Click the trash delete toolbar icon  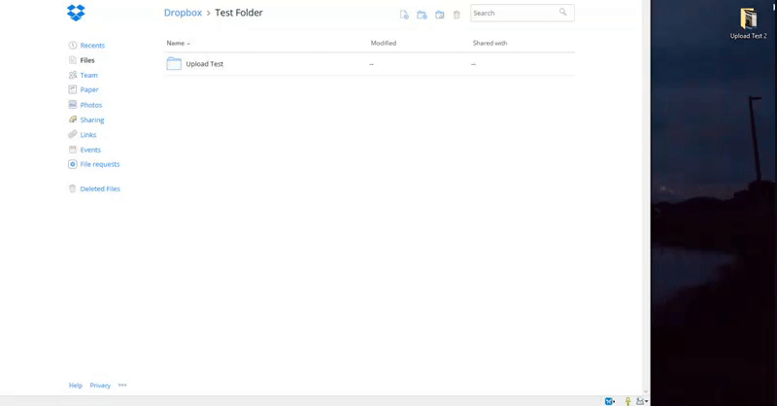456,15
